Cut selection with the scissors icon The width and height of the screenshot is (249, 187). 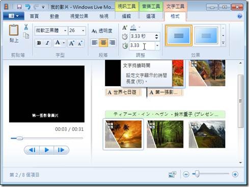[26, 27]
